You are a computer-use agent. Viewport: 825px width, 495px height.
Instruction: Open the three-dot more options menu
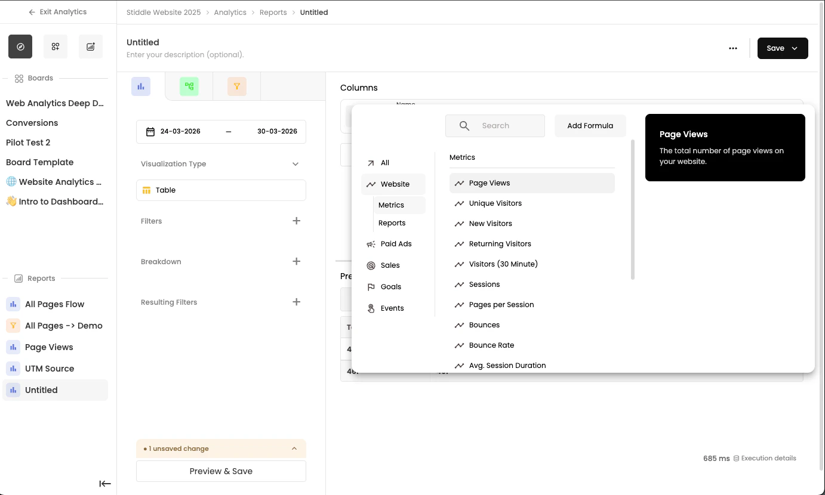tap(733, 48)
